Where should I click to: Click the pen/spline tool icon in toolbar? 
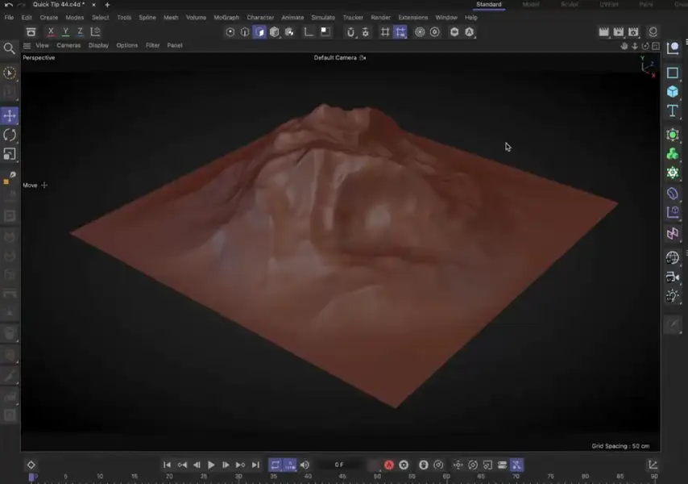pyautogui.click(x=308, y=32)
